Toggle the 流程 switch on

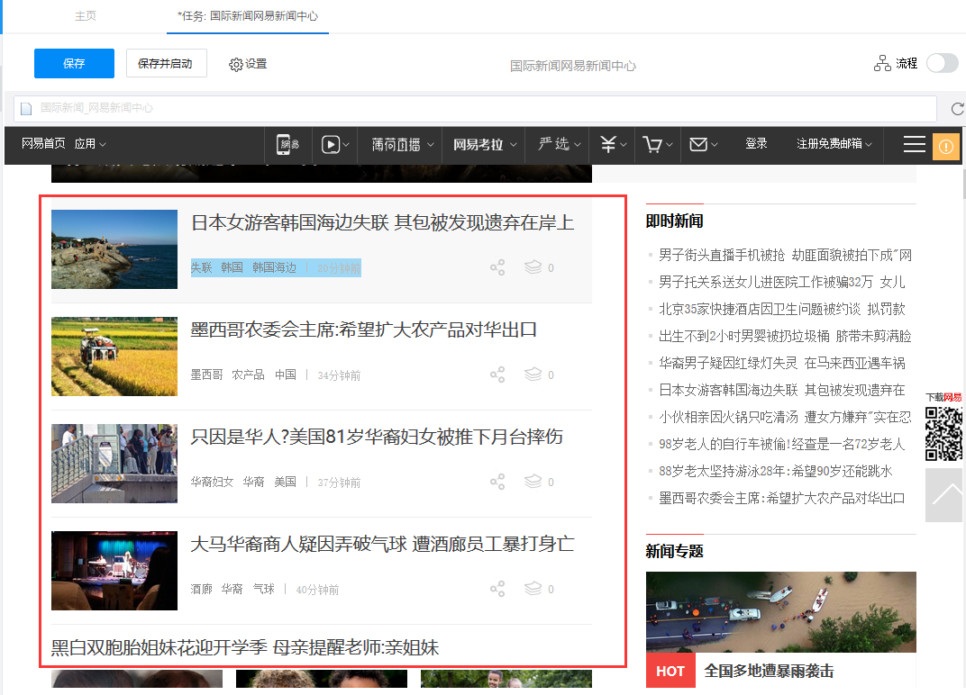coord(942,63)
